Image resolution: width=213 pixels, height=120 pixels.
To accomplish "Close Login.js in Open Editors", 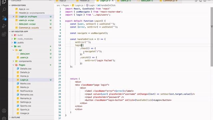I will coord(13,16).
